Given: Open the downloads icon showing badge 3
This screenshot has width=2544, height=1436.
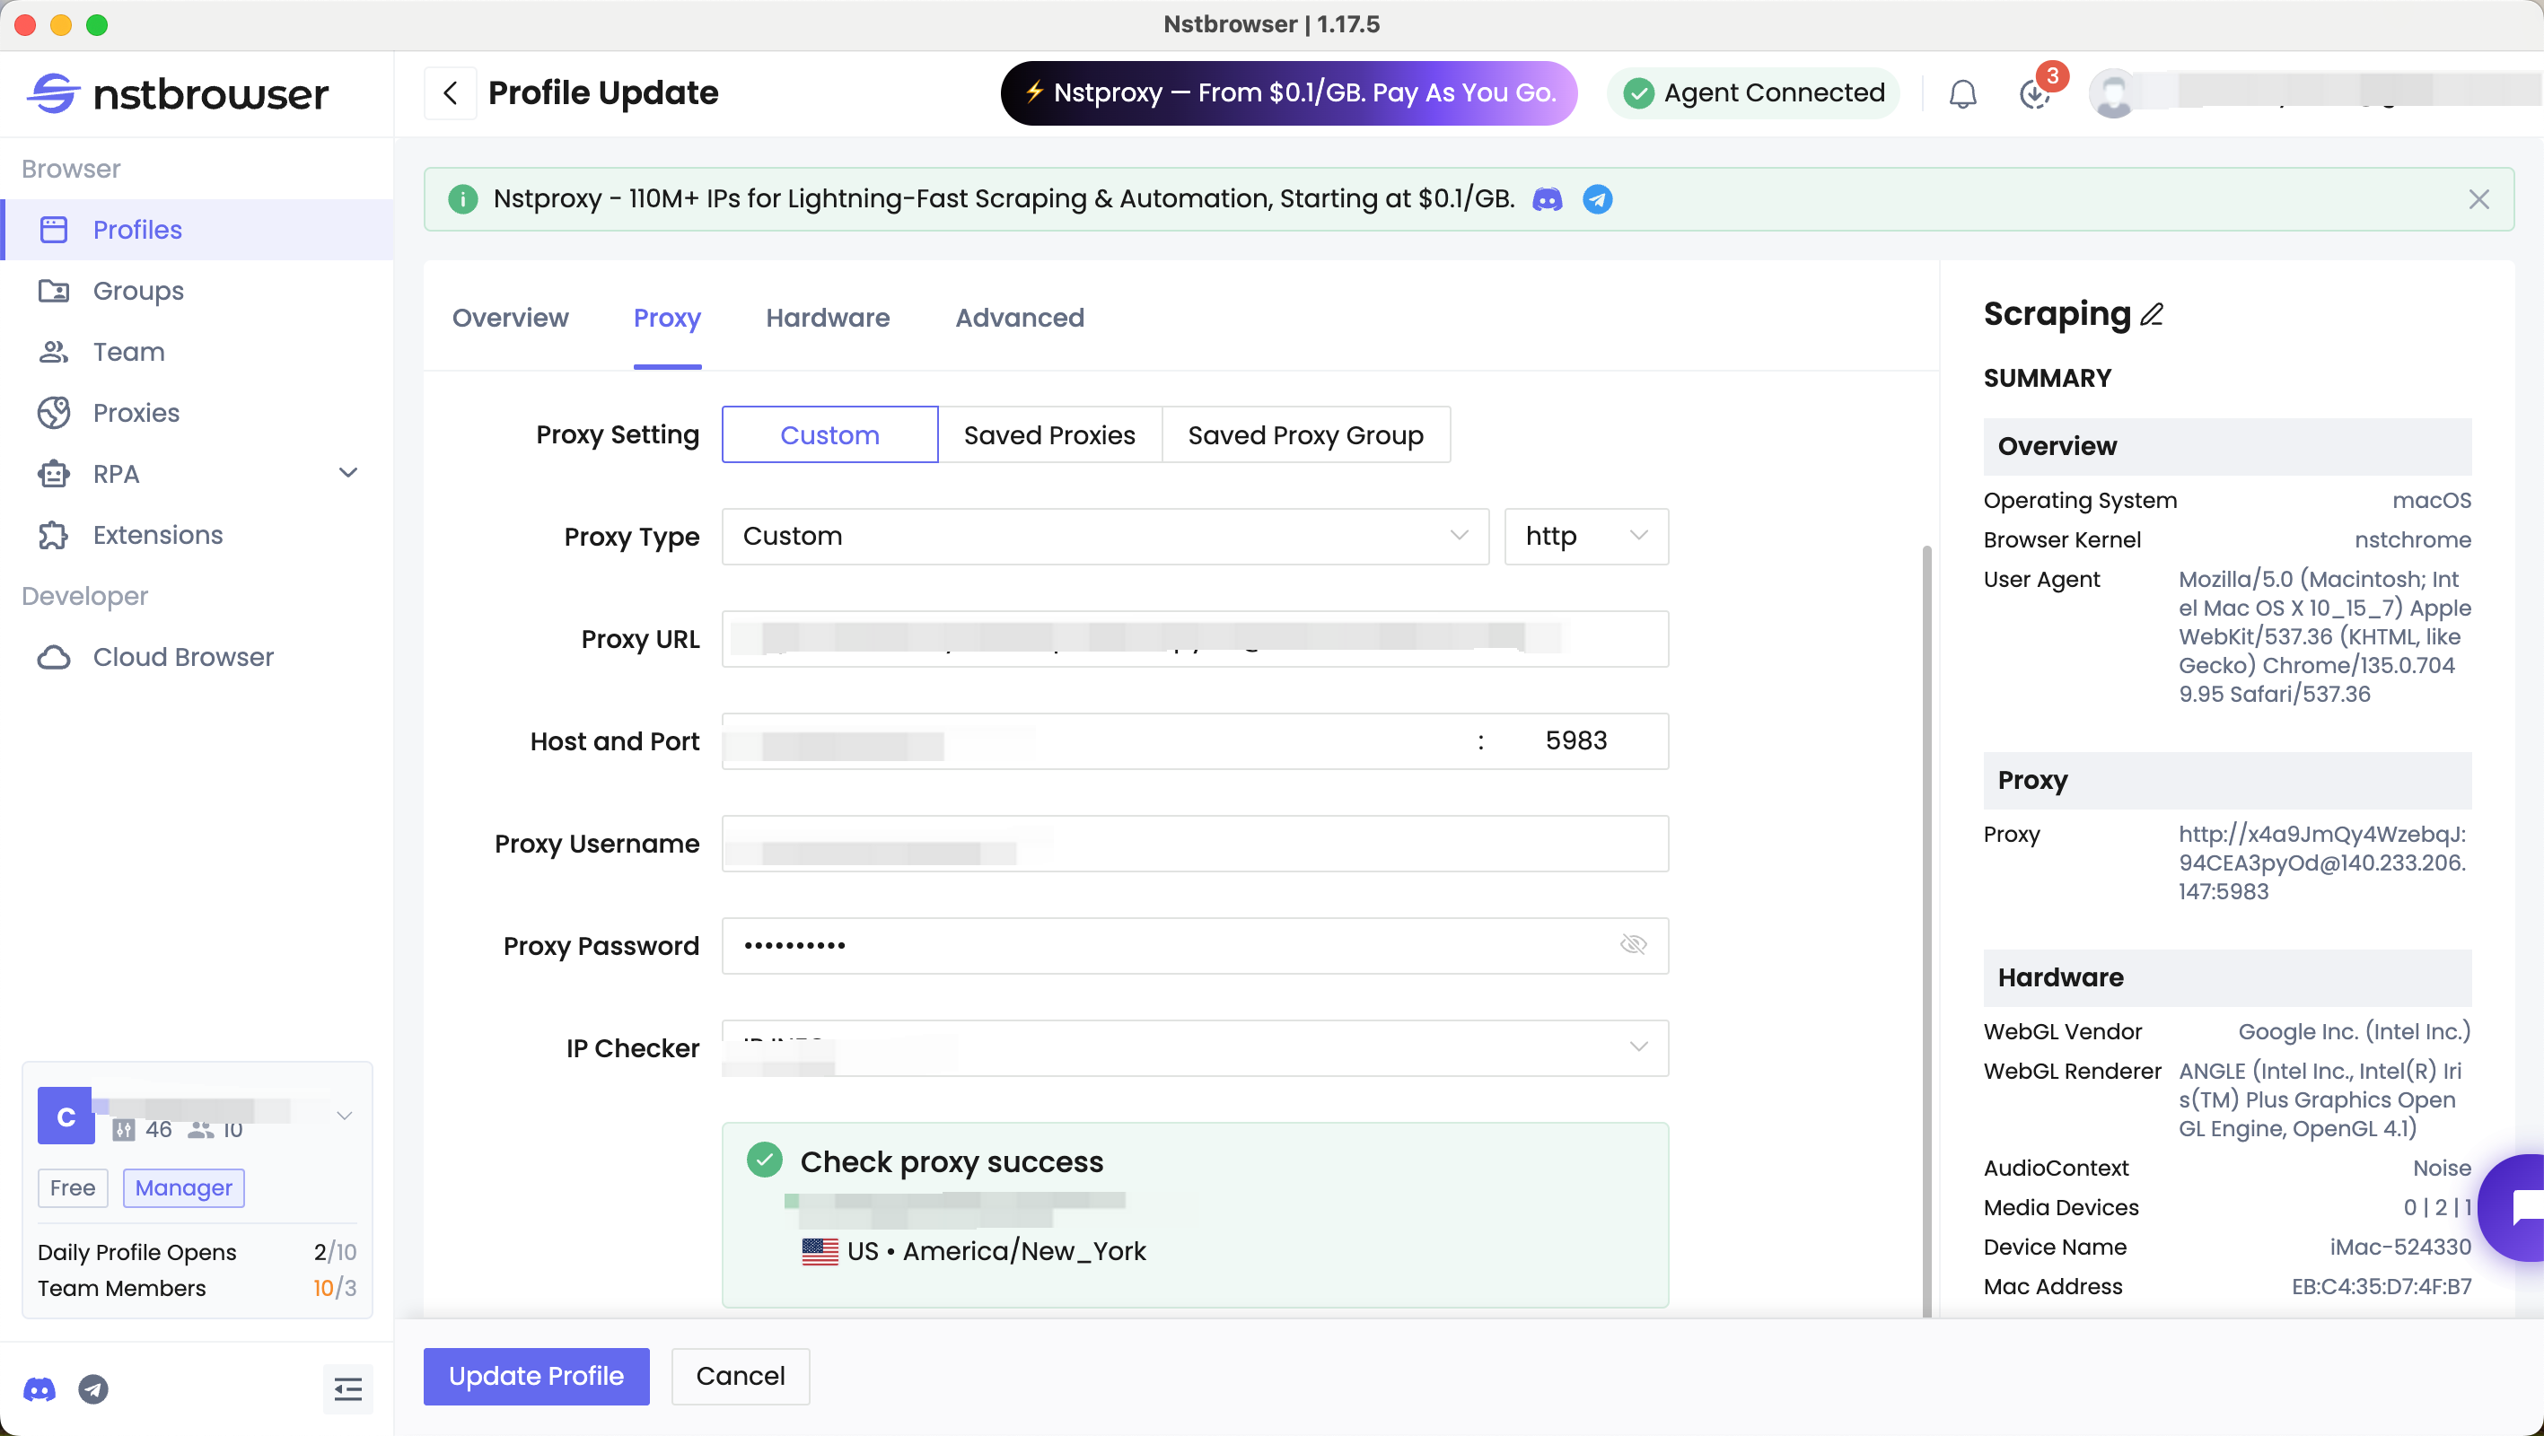Looking at the screenshot, I should click(2034, 95).
